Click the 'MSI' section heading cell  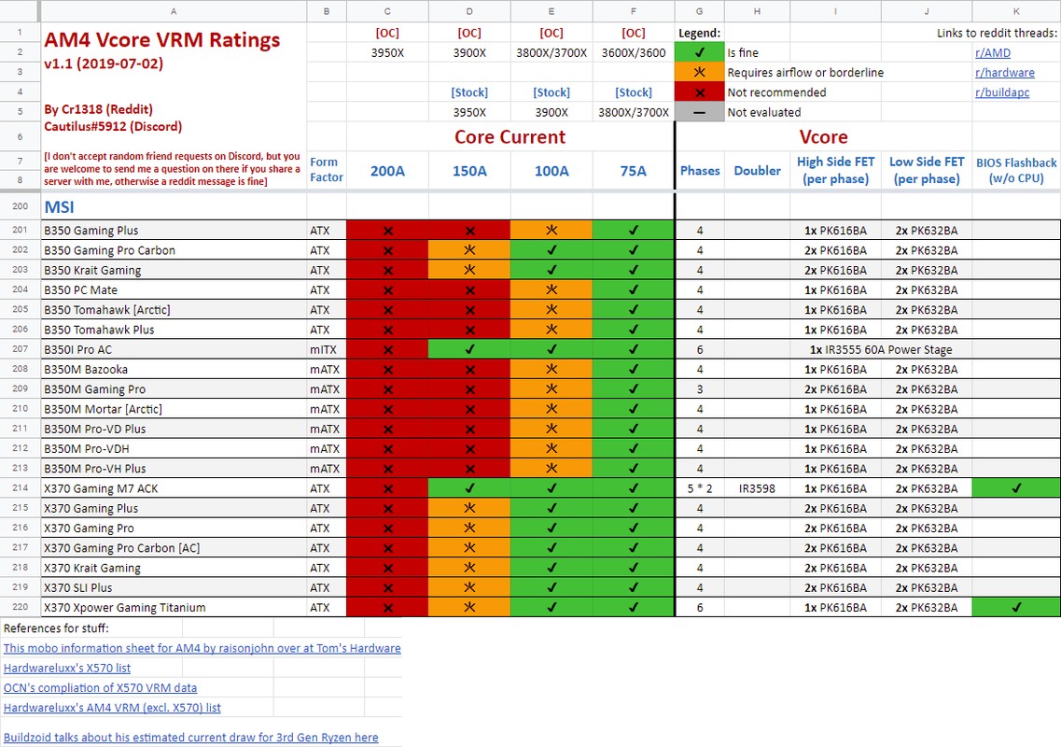point(174,206)
